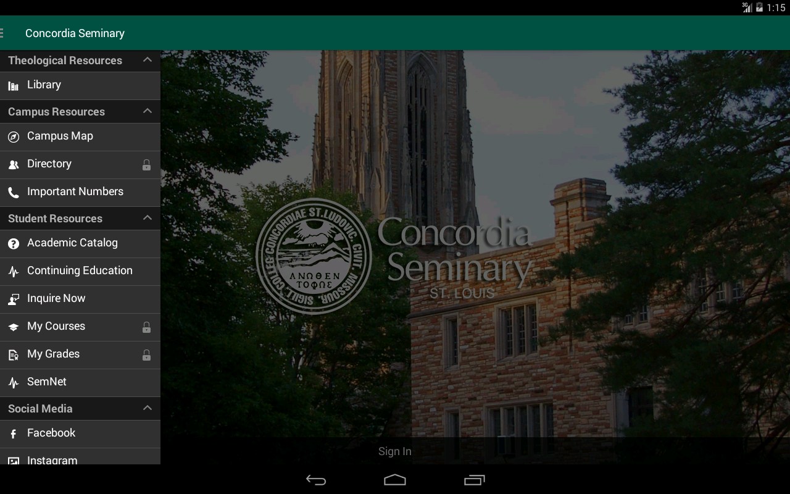Collapse the Student Resources section

147,218
